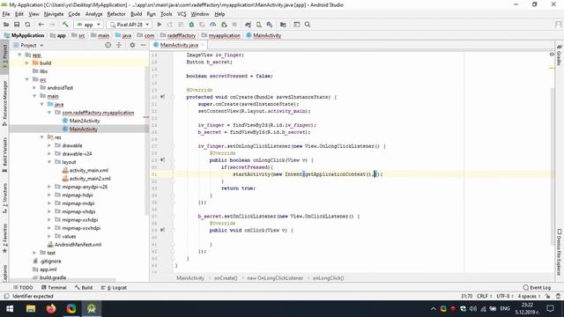Viewport: 564px width, 317px height.
Task: Expand the values folder
Action: (x=49, y=236)
